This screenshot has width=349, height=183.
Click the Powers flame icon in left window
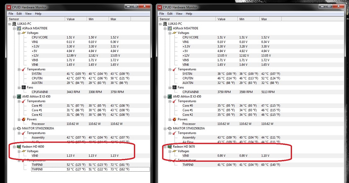(x=24, y=119)
